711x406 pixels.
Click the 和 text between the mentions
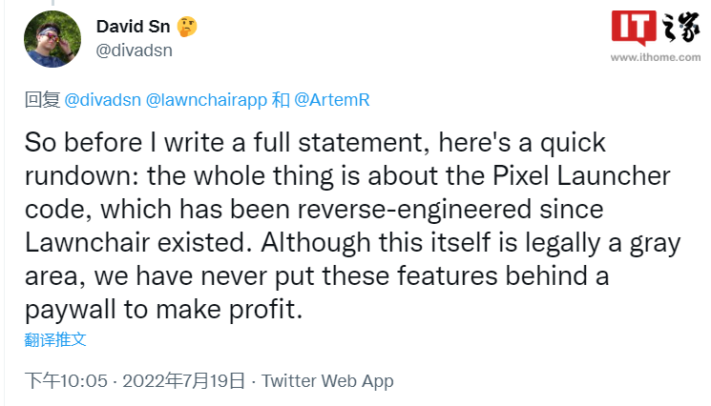tap(281, 100)
